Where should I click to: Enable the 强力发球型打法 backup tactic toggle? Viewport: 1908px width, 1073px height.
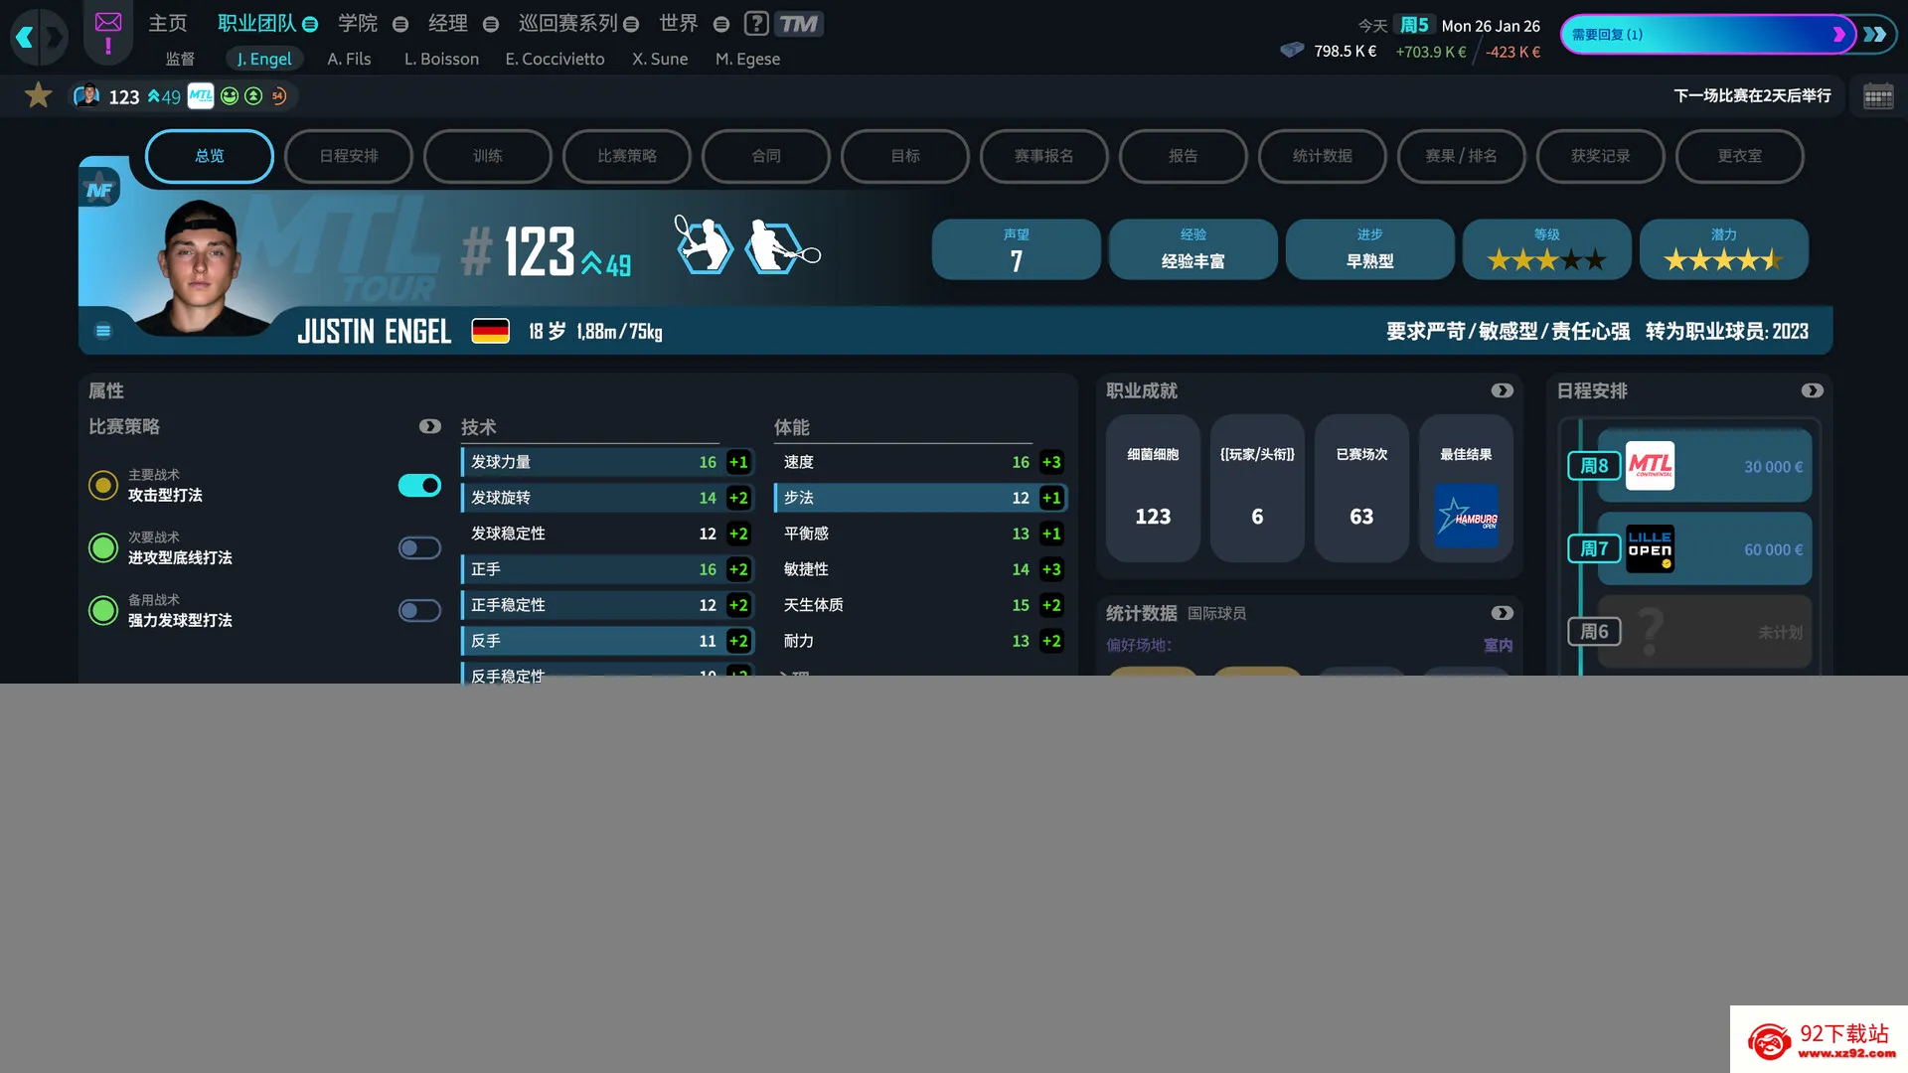(419, 610)
